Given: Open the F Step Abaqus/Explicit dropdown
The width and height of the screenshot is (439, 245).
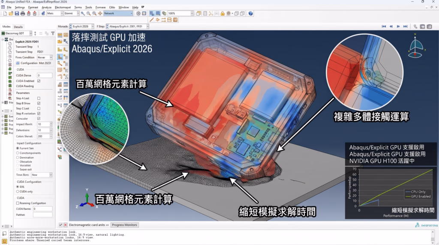Looking at the screenshot, I should (x=128, y=27).
